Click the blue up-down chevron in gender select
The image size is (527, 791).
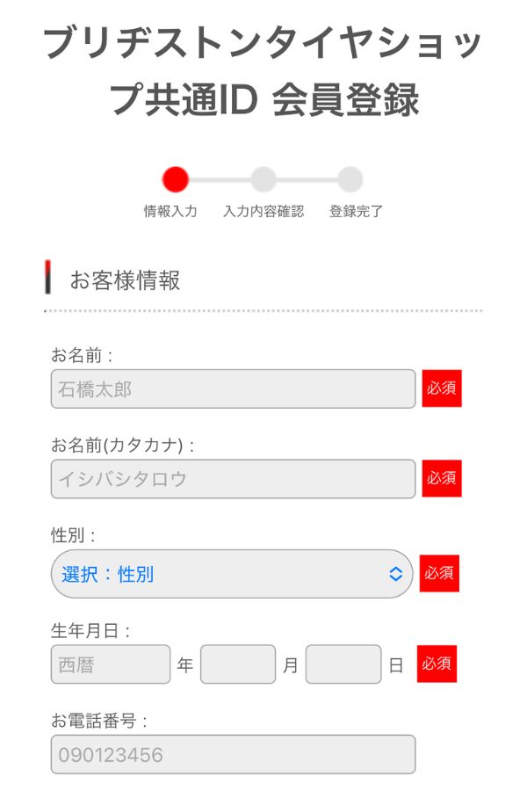point(395,574)
